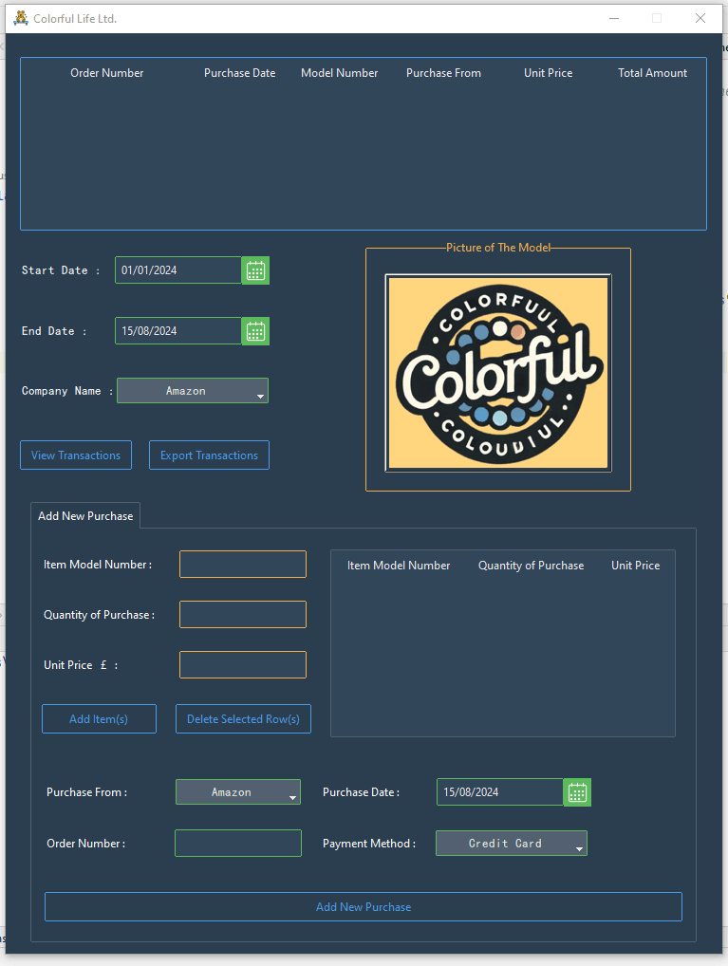Expand the Purchase From dropdown
Viewport: 728px width, 966px height.
(238, 792)
